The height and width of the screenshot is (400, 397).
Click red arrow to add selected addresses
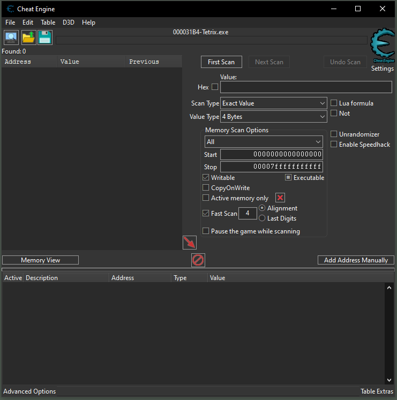(x=190, y=243)
